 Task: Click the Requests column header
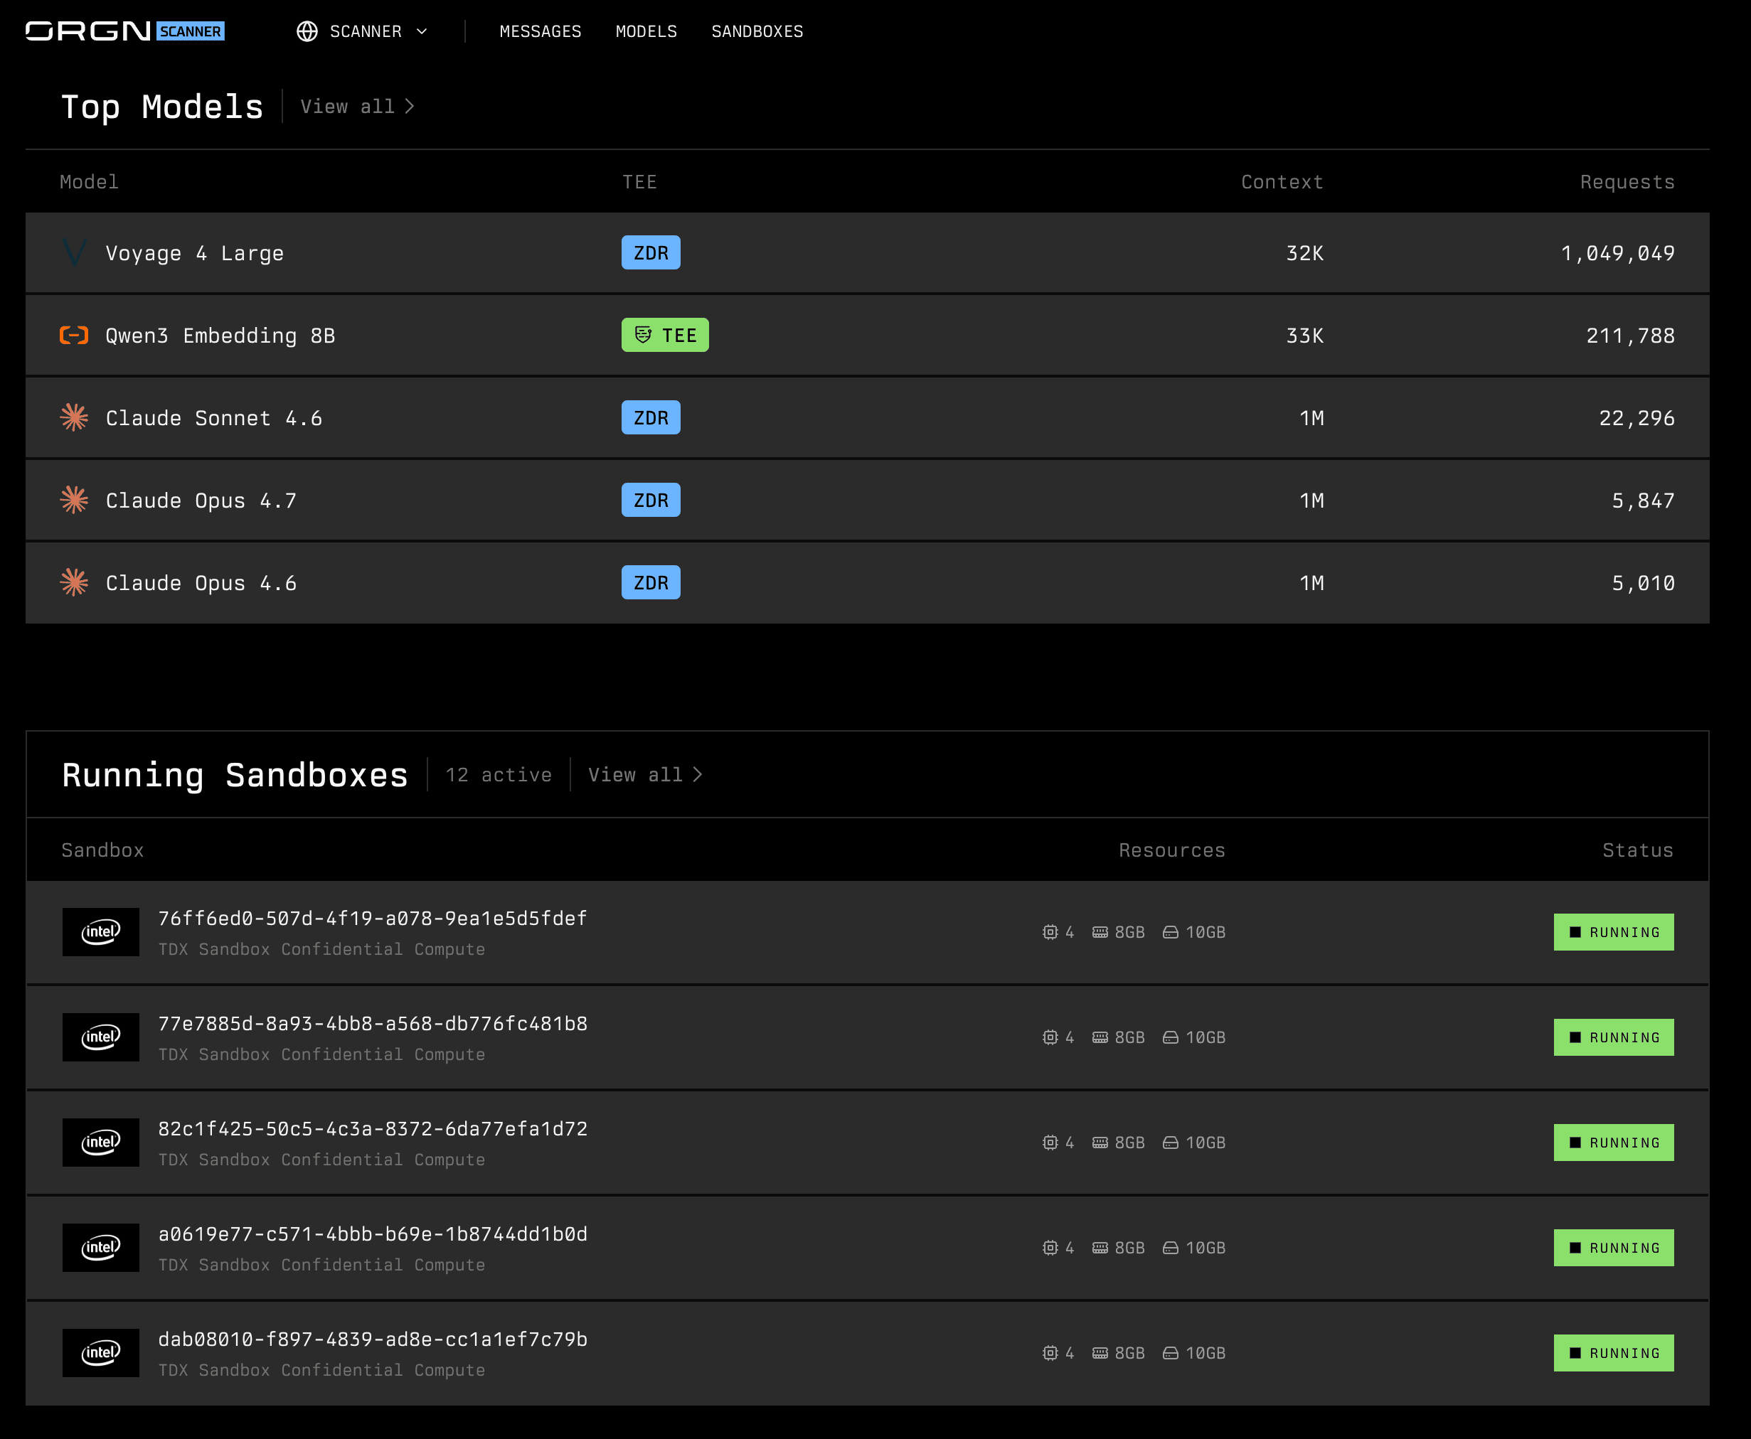point(1627,182)
